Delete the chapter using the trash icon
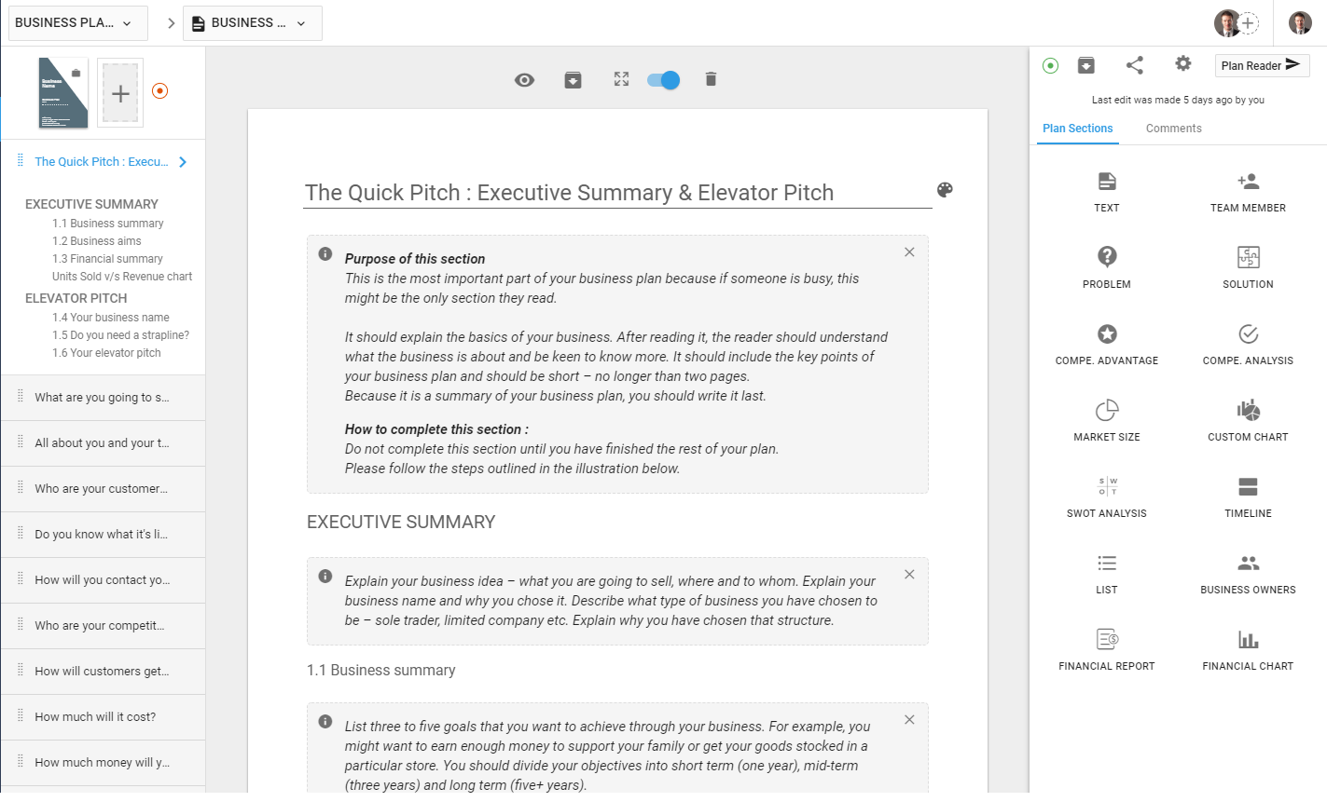 point(711,80)
